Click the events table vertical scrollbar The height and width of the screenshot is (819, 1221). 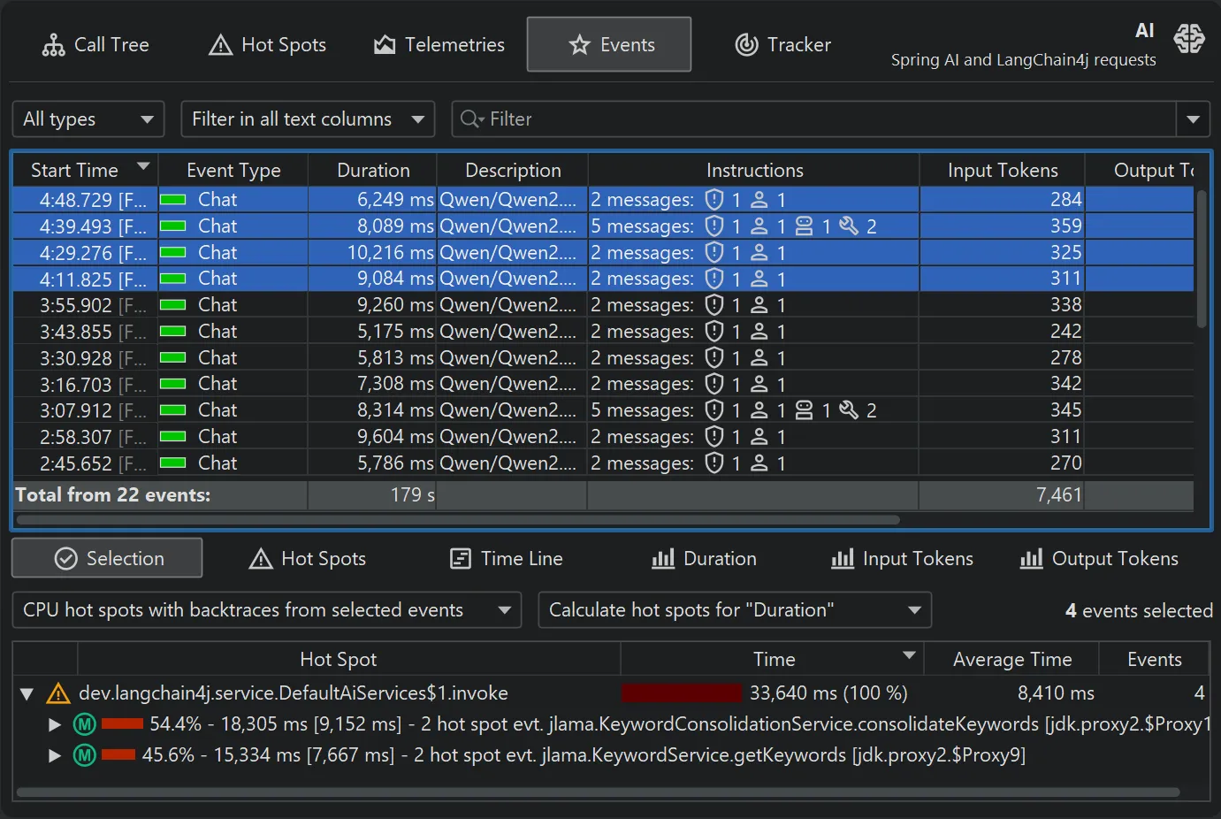click(1201, 258)
